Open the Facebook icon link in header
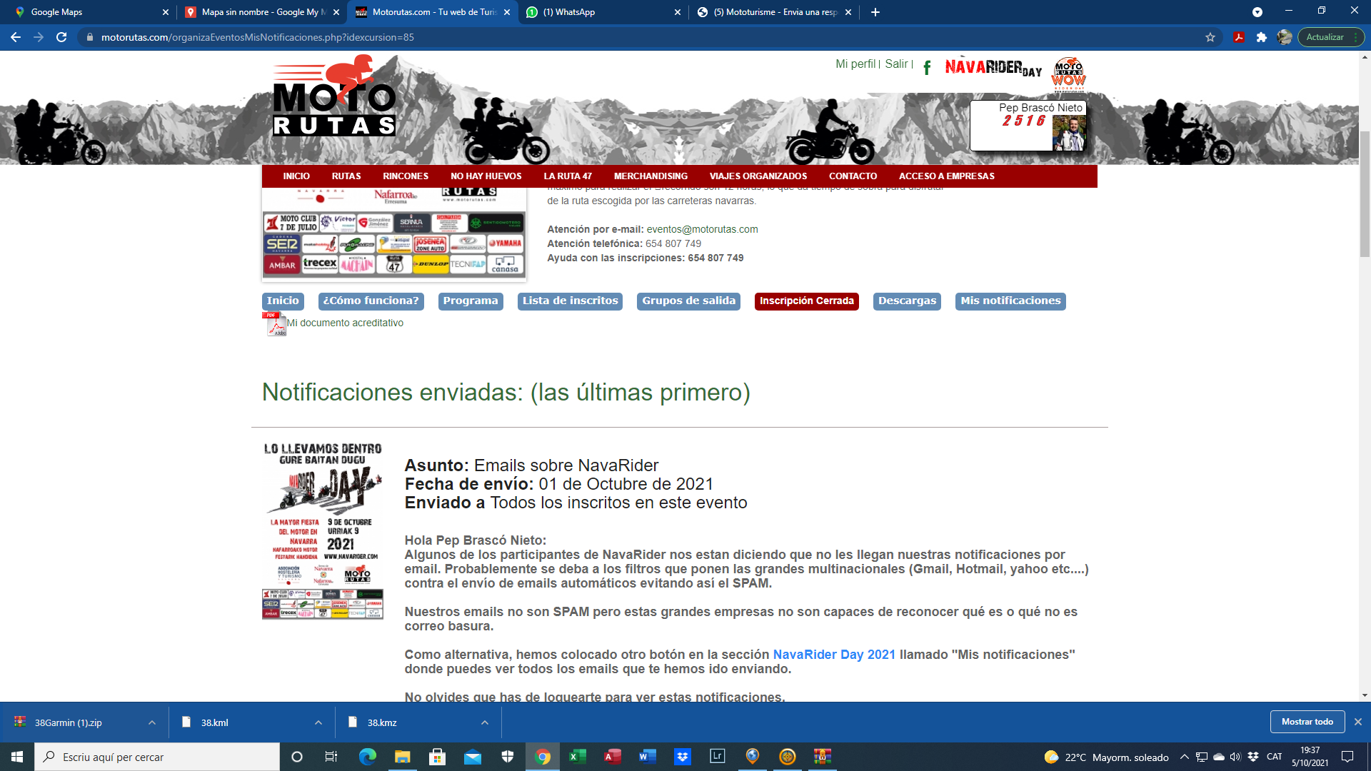1371x771 pixels. (x=927, y=68)
